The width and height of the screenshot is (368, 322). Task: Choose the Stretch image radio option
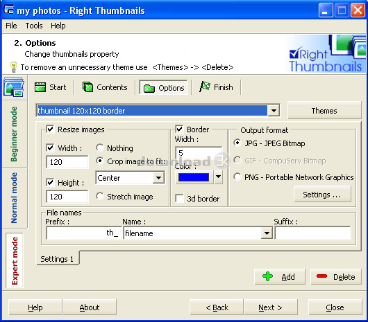tap(100, 197)
